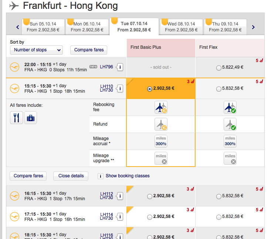Click Compare fares button next to Sort by

(89, 50)
